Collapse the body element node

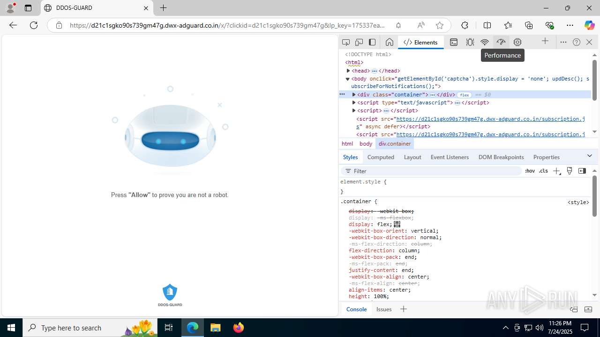click(x=348, y=79)
